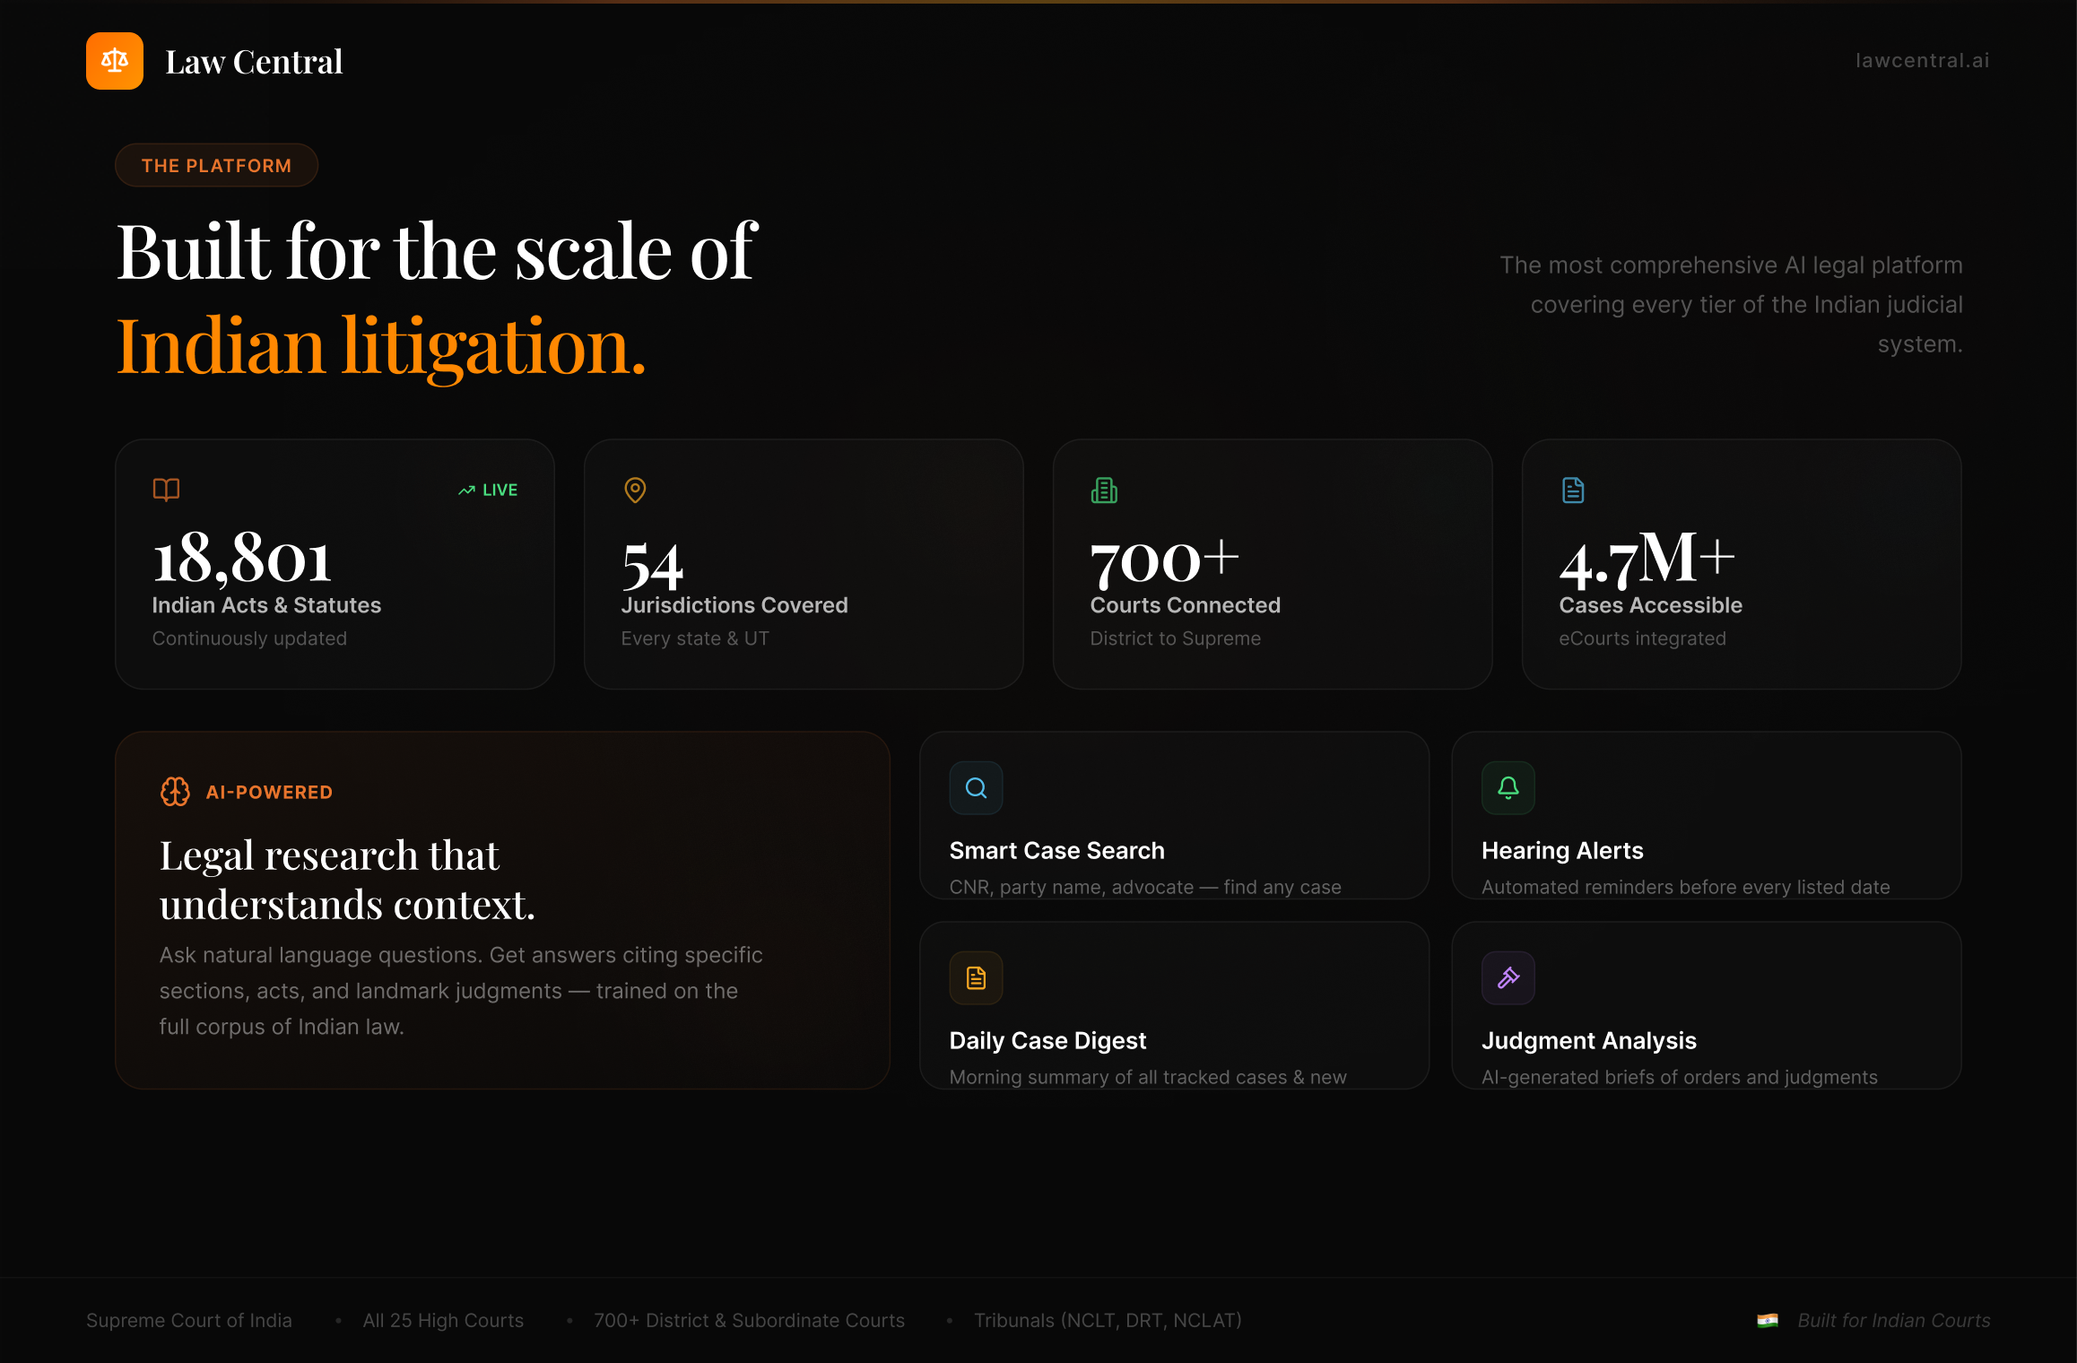
Task: Click the AI-Powered brain icon
Action: pyautogui.click(x=174, y=792)
